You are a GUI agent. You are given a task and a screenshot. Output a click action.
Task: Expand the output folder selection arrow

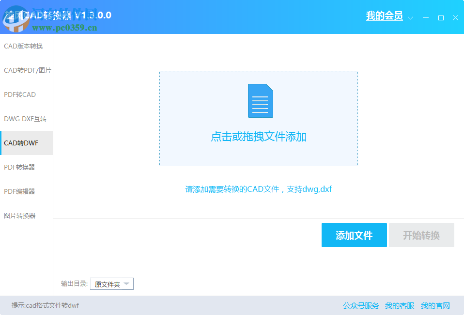[127, 284]
